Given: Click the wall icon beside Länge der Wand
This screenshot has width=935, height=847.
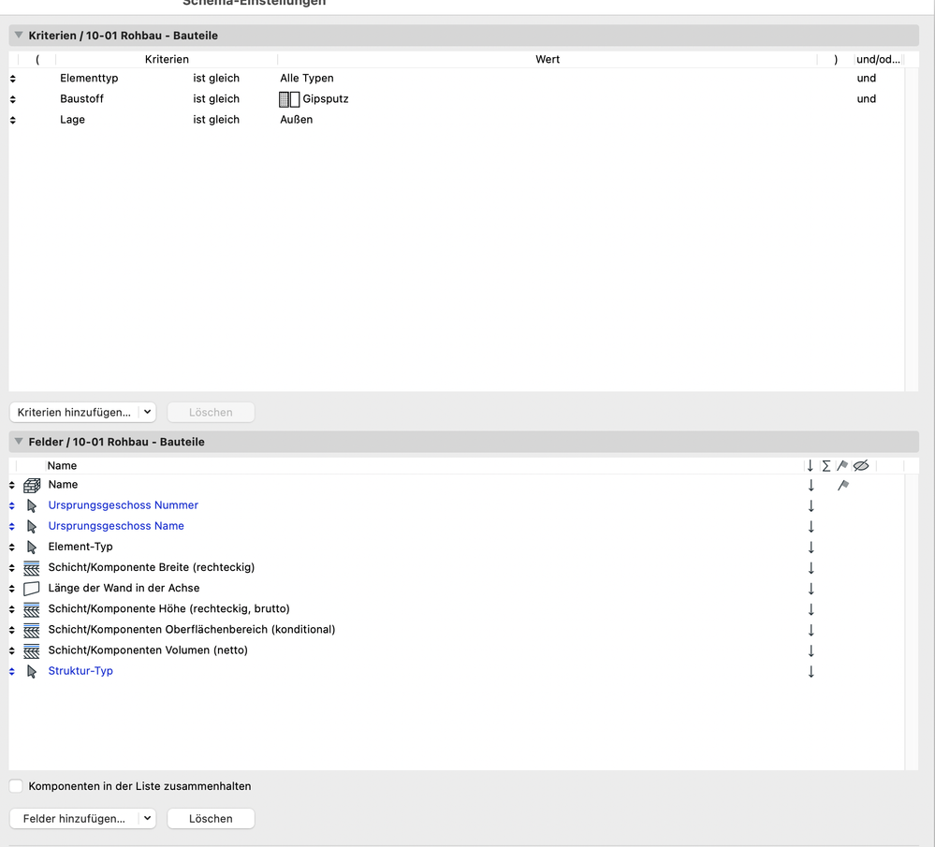Looking at the screenshot, I should [x=32, y=589].
